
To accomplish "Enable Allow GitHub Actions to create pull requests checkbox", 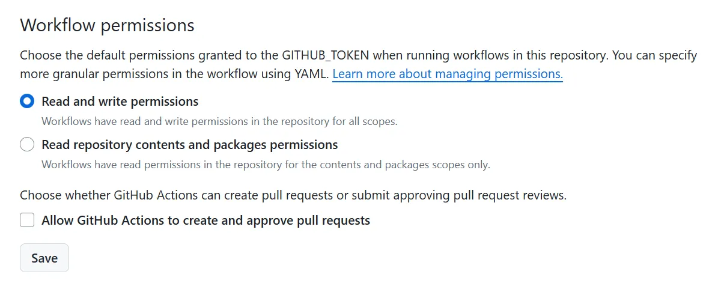I will coord(27,220).
